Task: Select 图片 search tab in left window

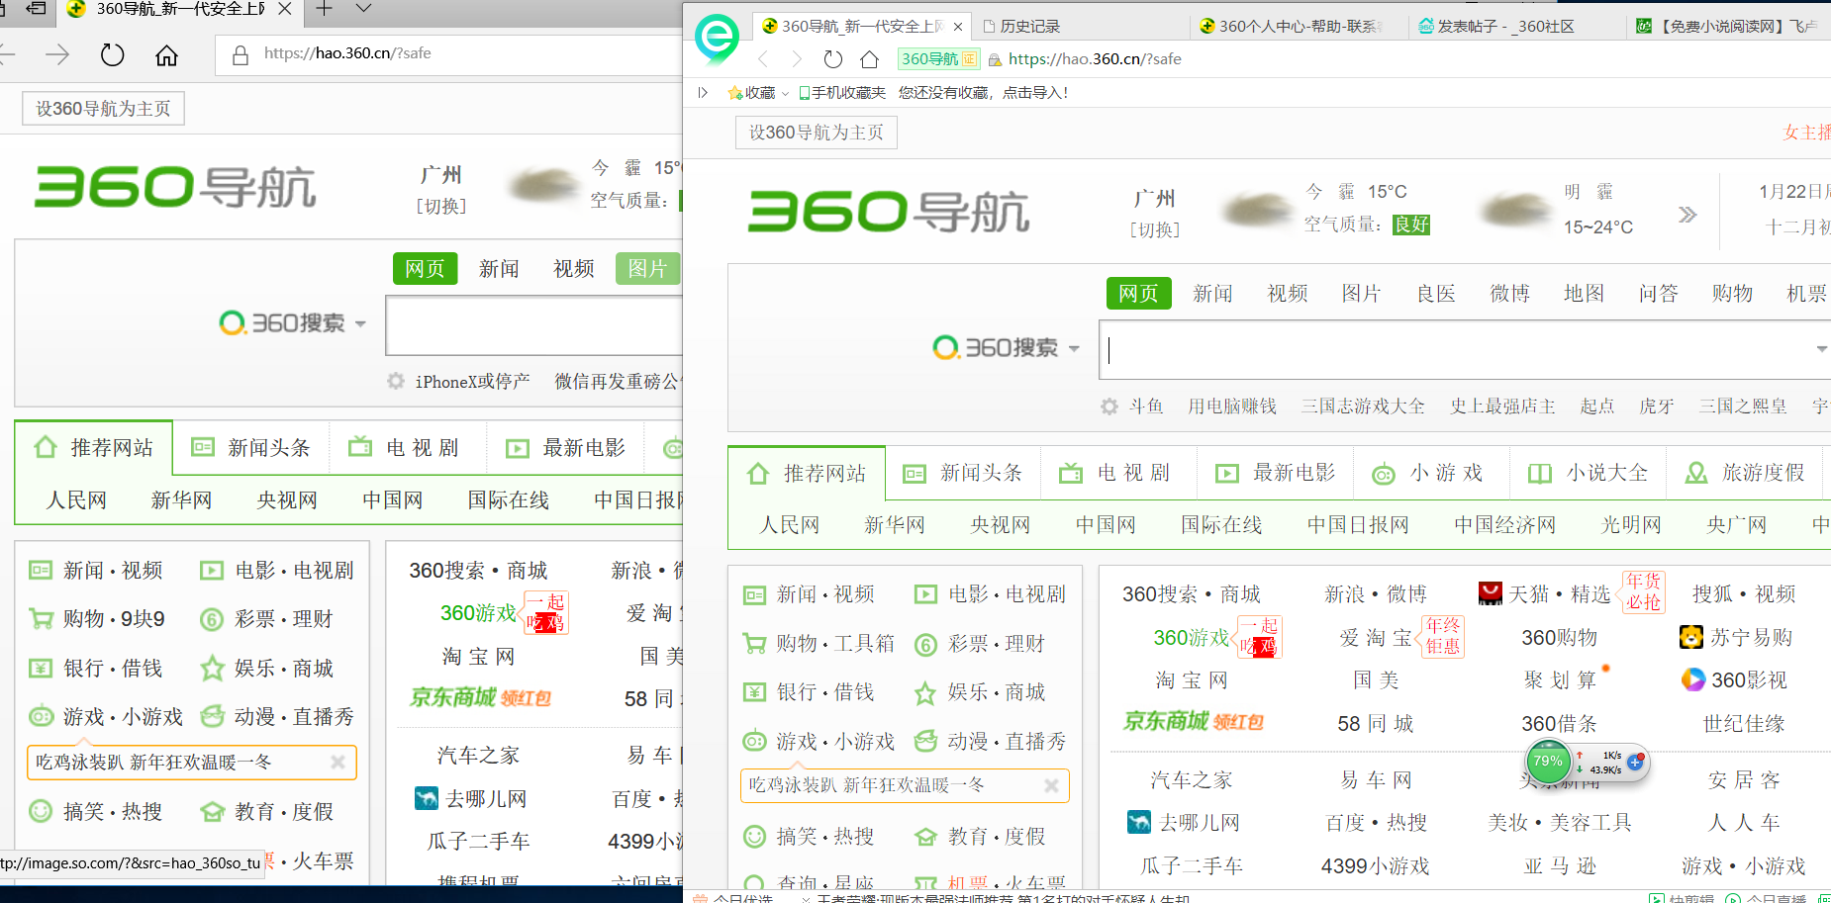Action: tap(647, 269)
